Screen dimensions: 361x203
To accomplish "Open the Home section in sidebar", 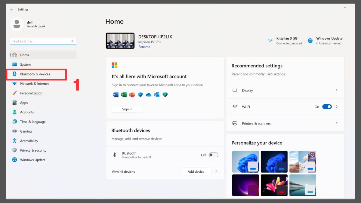I will [x=43, y=55].
